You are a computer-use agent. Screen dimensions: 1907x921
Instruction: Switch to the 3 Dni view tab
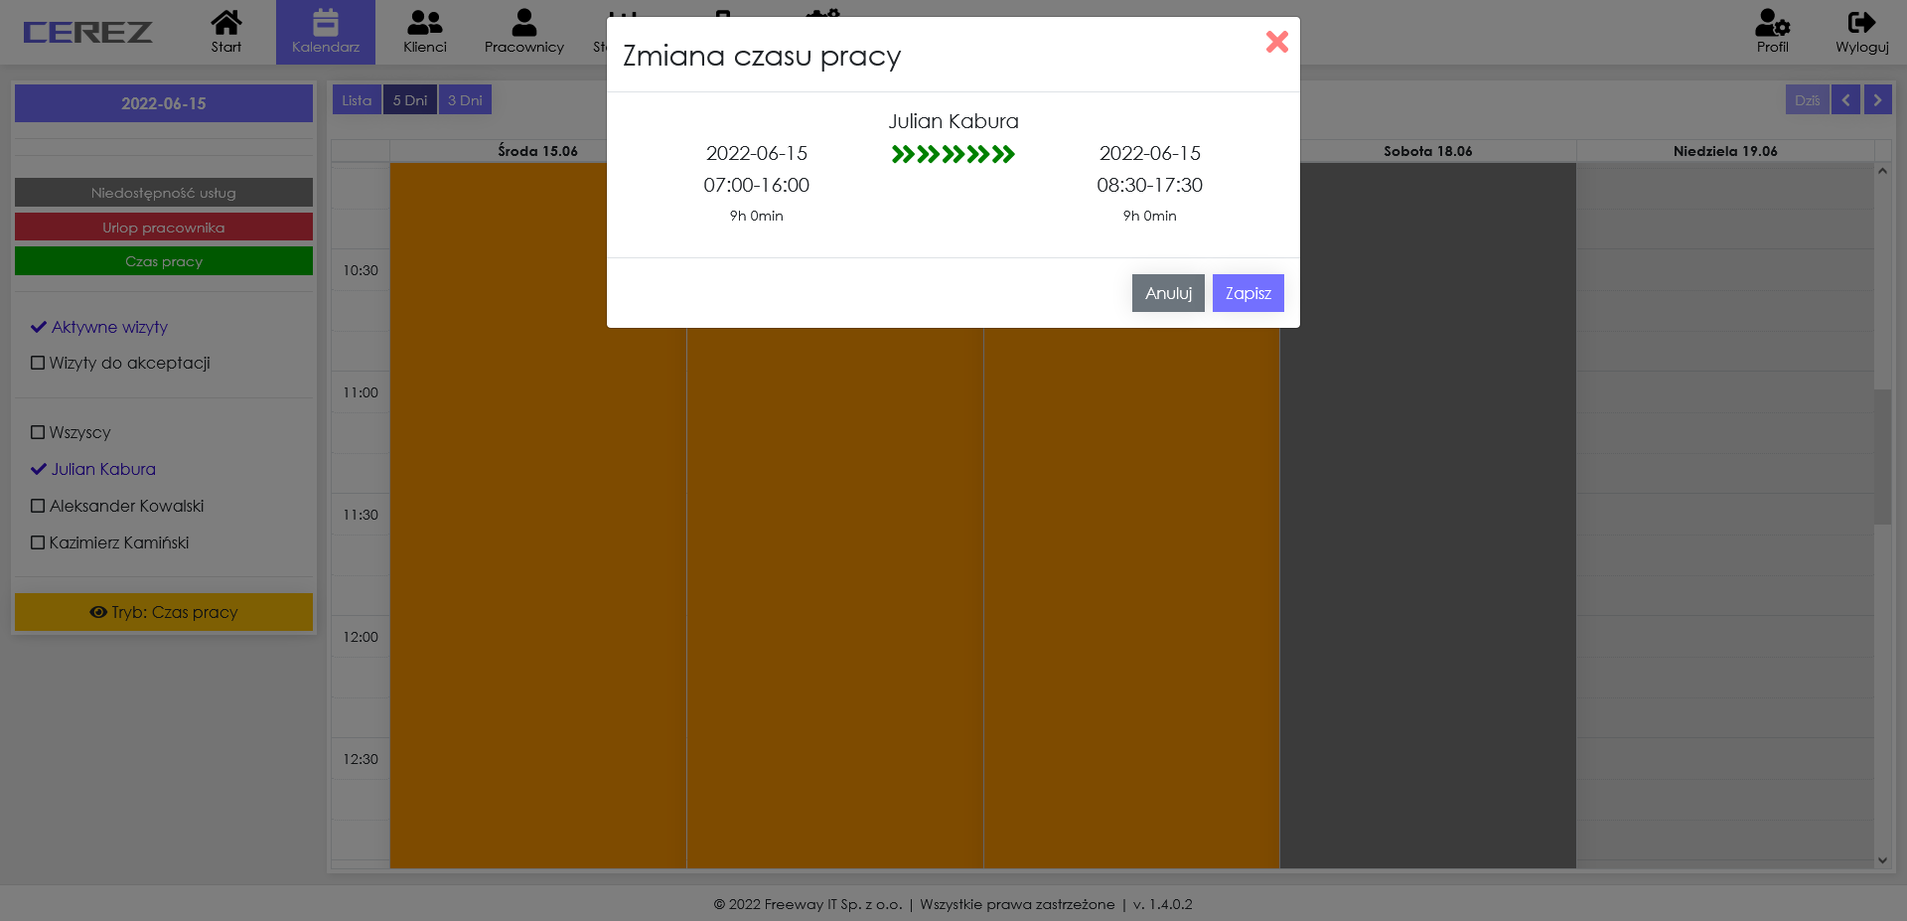[x=465, y=100]
